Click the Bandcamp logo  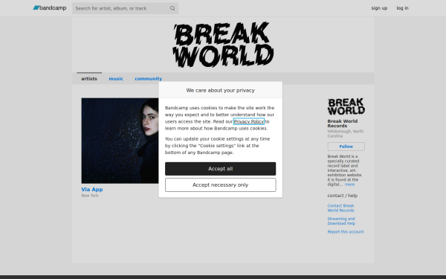coord(50,8)
